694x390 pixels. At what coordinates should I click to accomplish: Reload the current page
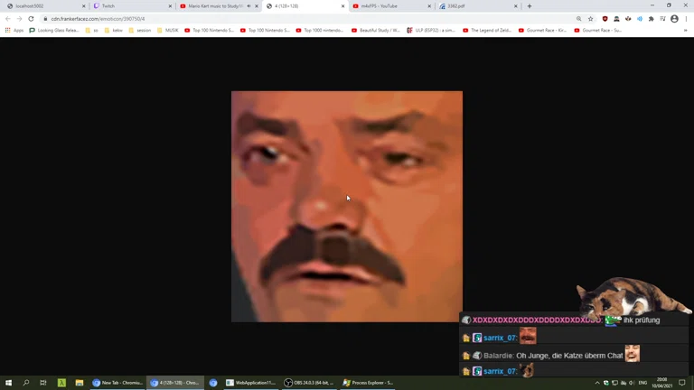(31, 19)
